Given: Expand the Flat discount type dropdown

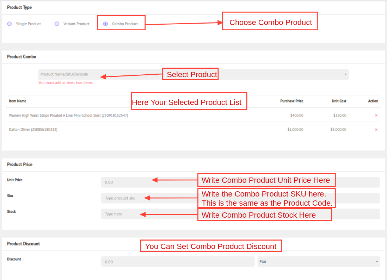Looking at the screenshot, I should [318, 262].
